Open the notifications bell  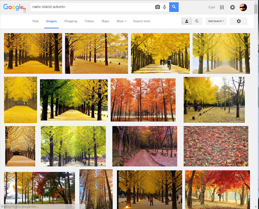[x=232, y=7]
